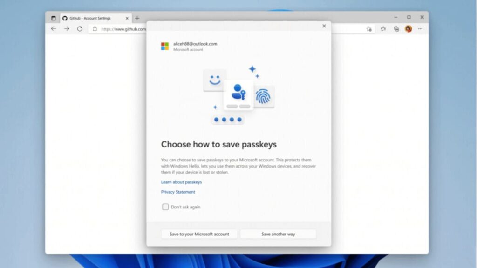Open a new browser tab
Screen dimensions: 477x268
tap(137, 18)
